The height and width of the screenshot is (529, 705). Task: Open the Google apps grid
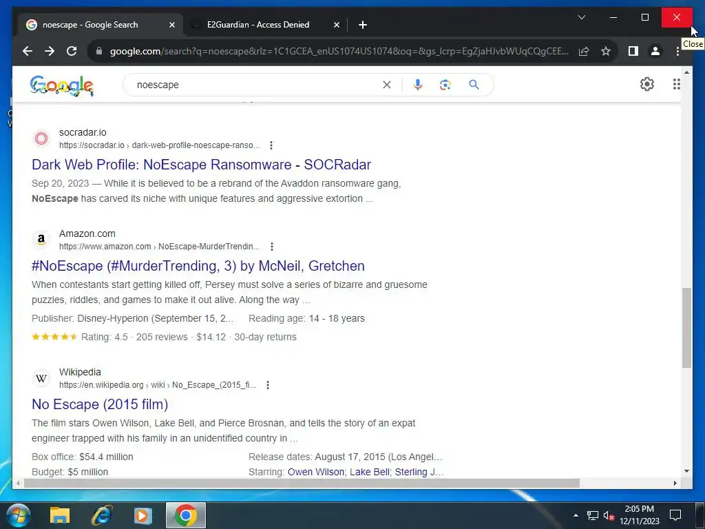676,84
